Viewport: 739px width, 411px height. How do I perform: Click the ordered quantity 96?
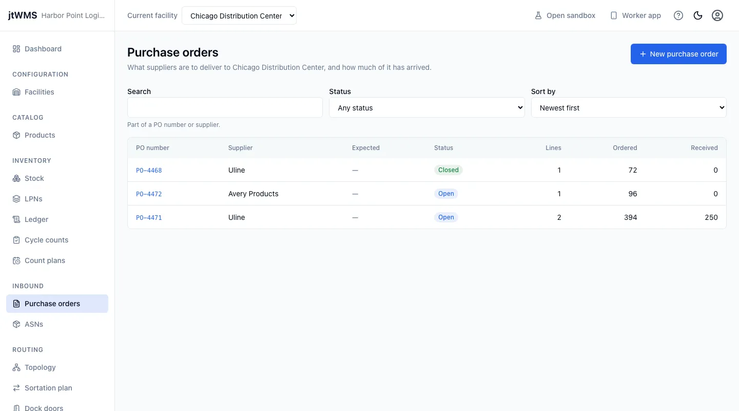point(633,194)
